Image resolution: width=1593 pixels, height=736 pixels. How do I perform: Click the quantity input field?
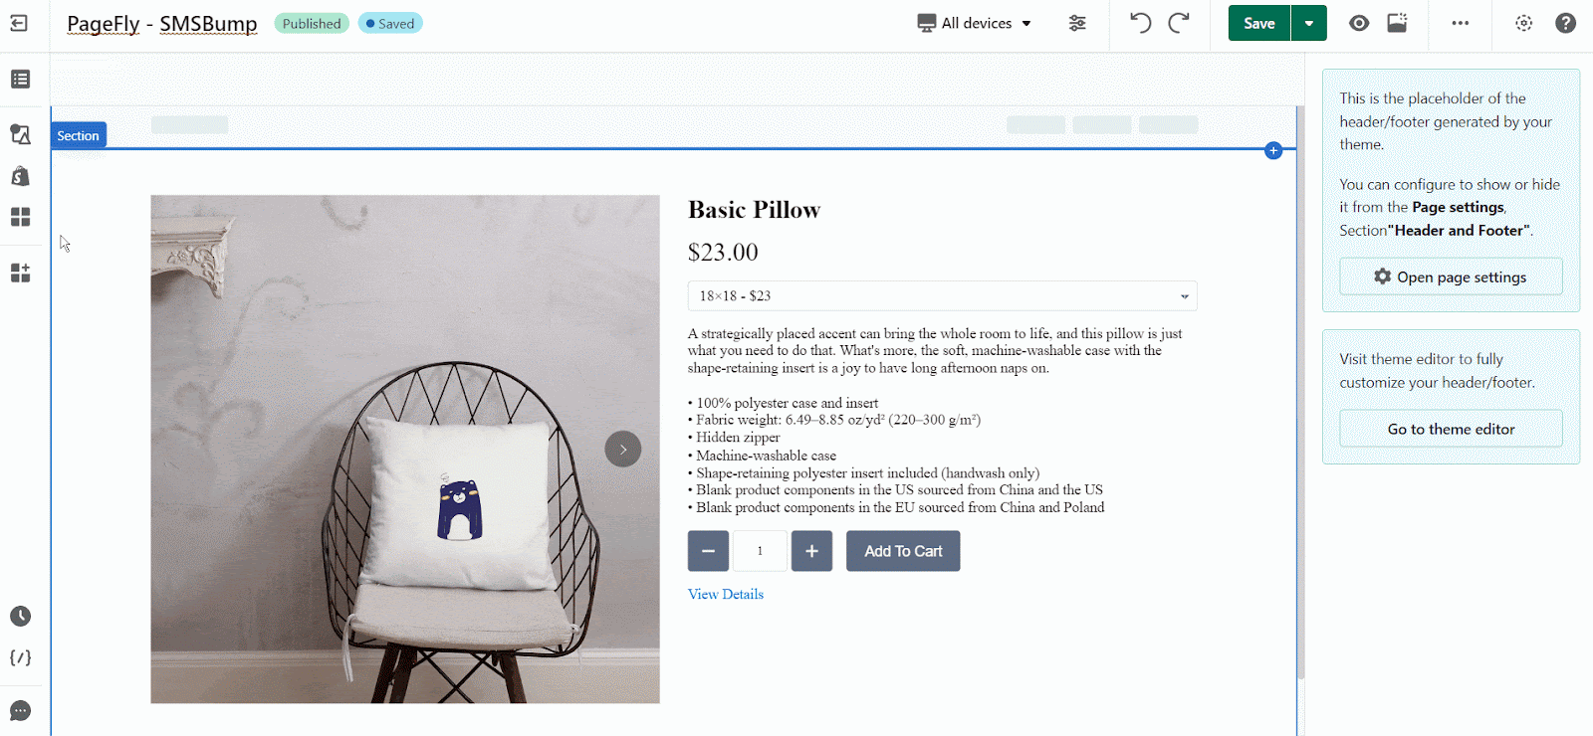coord(760,551)
